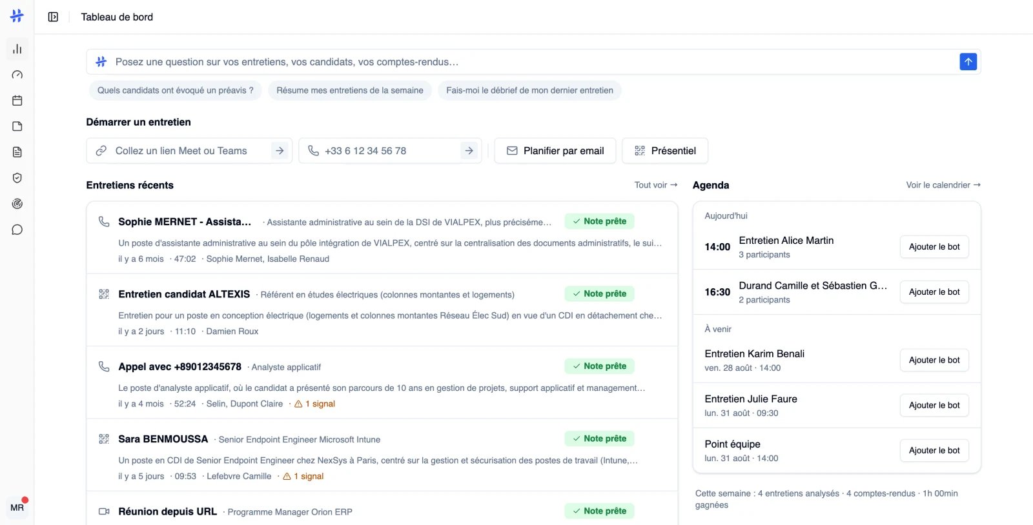The width and height of the screenshot is (1033, 525).
Task: Click the Planifier par email button
Action: click(x=555, y=151)
